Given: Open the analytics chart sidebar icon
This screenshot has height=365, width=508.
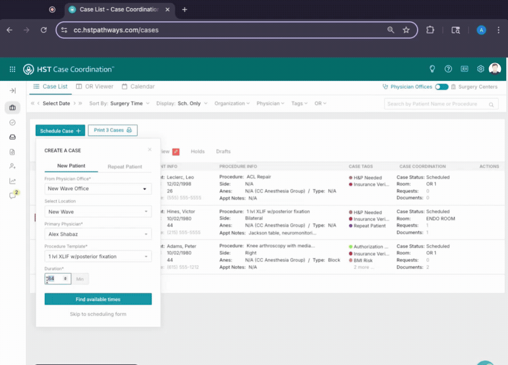Looking at the screenshot, I should [x=12, y=181].
